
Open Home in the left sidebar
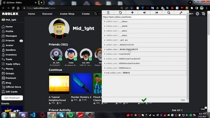point(7,27)
